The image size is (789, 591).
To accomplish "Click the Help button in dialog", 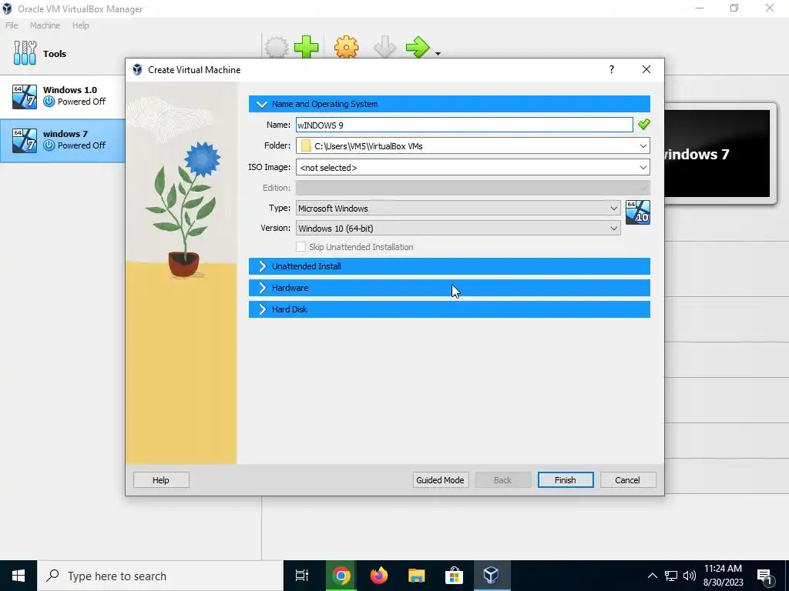I will (x=161, y=480).
